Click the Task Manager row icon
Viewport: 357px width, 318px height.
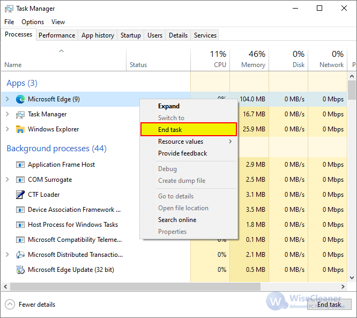coord(20,114)
